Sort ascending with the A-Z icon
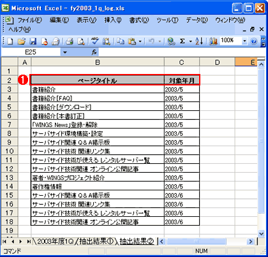The image size is (268, 257). coord(199,41)
